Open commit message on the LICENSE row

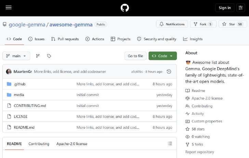[108, 116]
